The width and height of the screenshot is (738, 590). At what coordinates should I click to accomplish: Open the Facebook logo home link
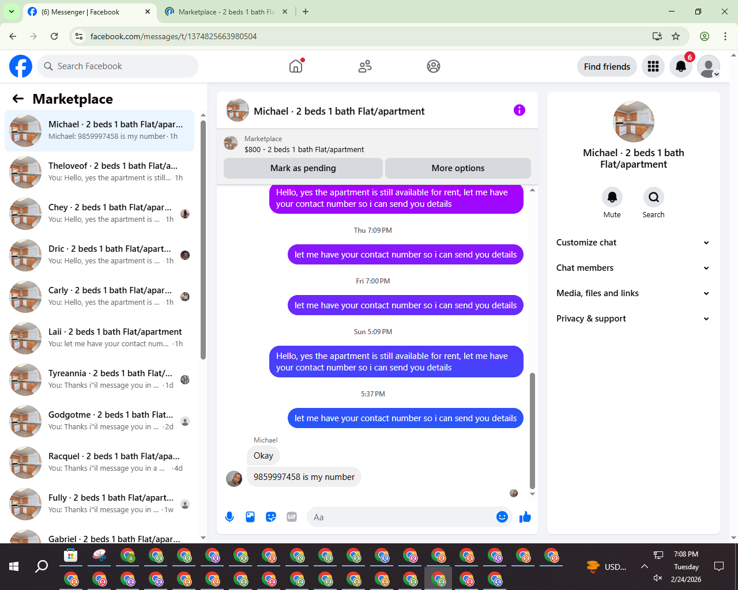click(21, 66)
